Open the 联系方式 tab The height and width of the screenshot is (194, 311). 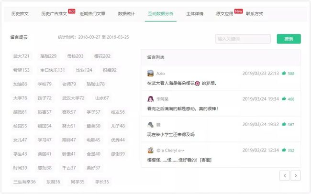255,14
